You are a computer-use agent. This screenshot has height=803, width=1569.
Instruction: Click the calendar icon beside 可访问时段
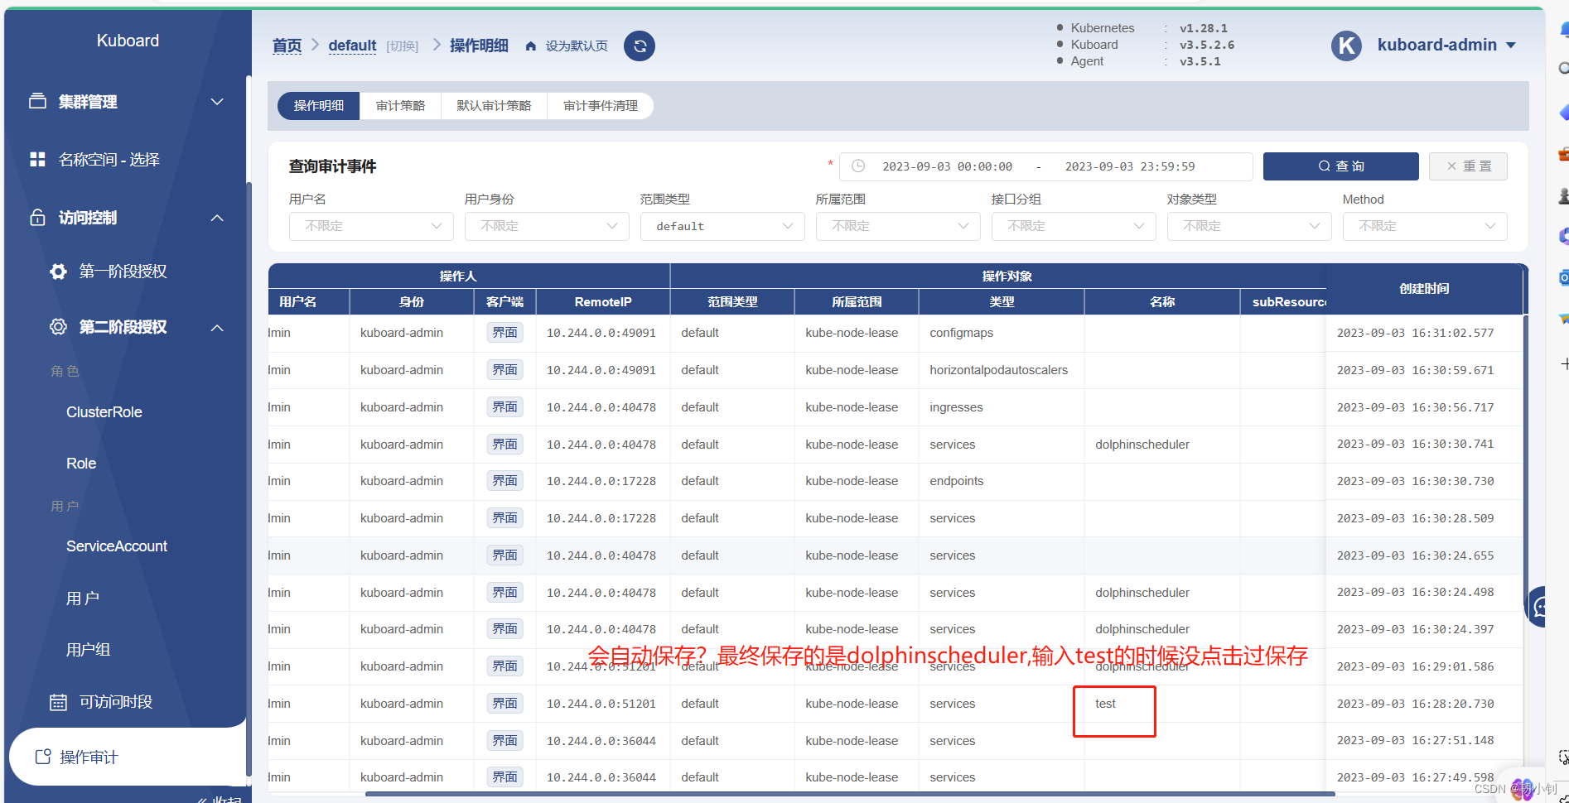[58, 702]
